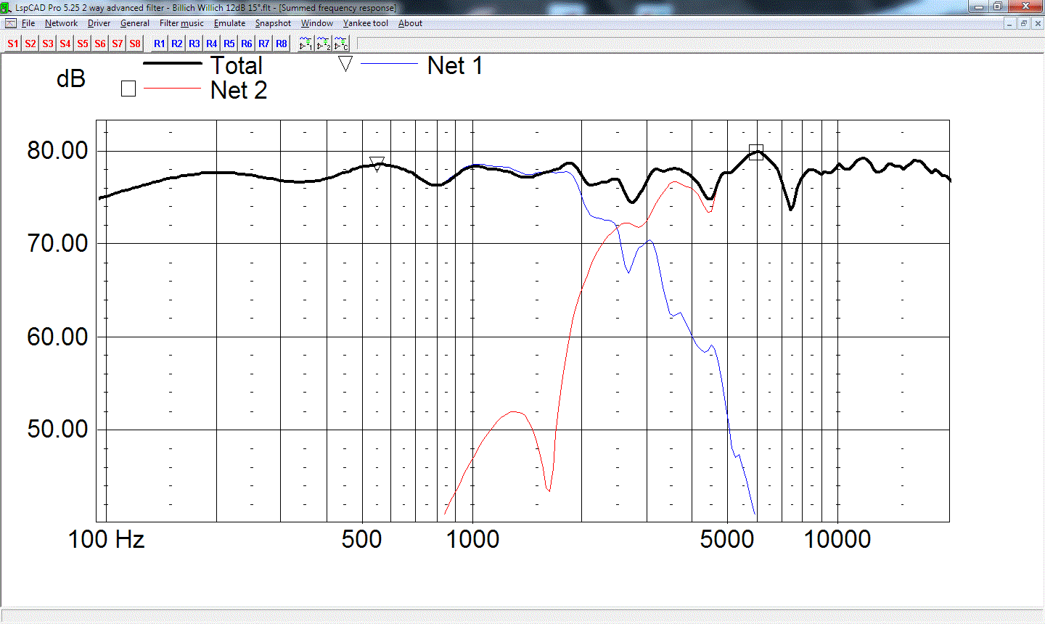Open the File menu
1045x624 pixels.
[28, 23]
